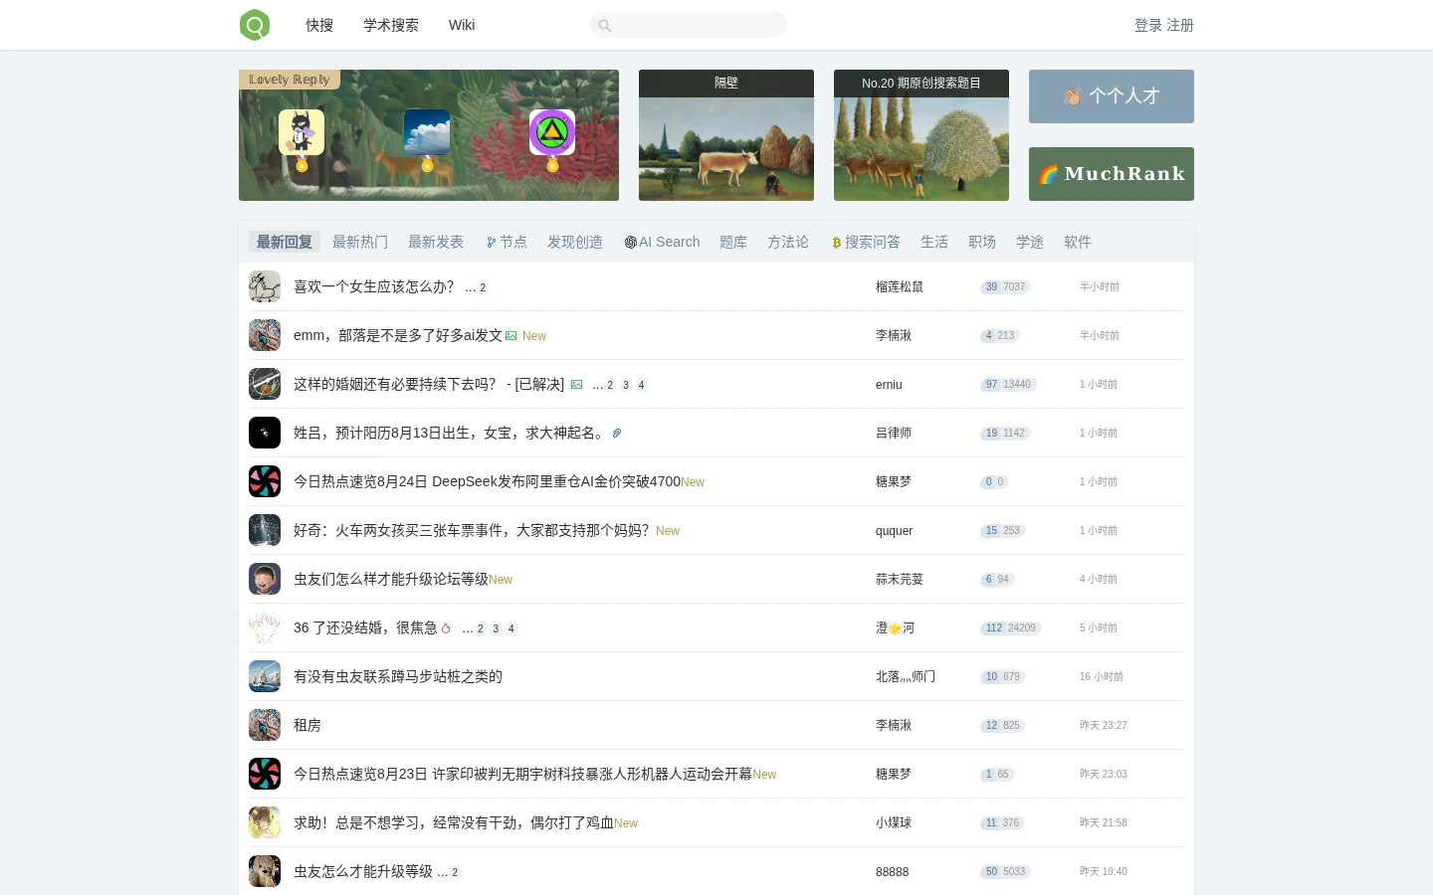Screen dimensions: 1433x895
Task: Open Wiki in top navigation
Action: pyautogui.click(x=462, y=25)
